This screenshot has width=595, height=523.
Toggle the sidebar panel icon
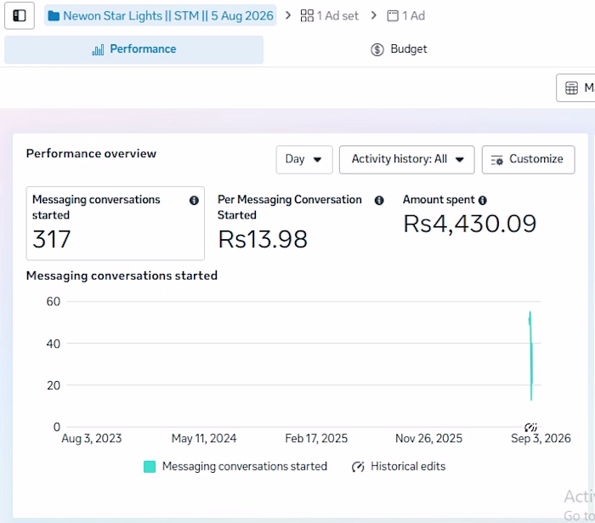tap(20, 15)
